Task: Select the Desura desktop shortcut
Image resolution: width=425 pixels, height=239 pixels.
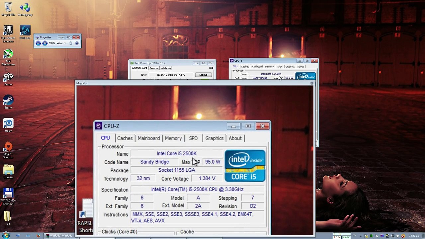Action: [8, 79]
